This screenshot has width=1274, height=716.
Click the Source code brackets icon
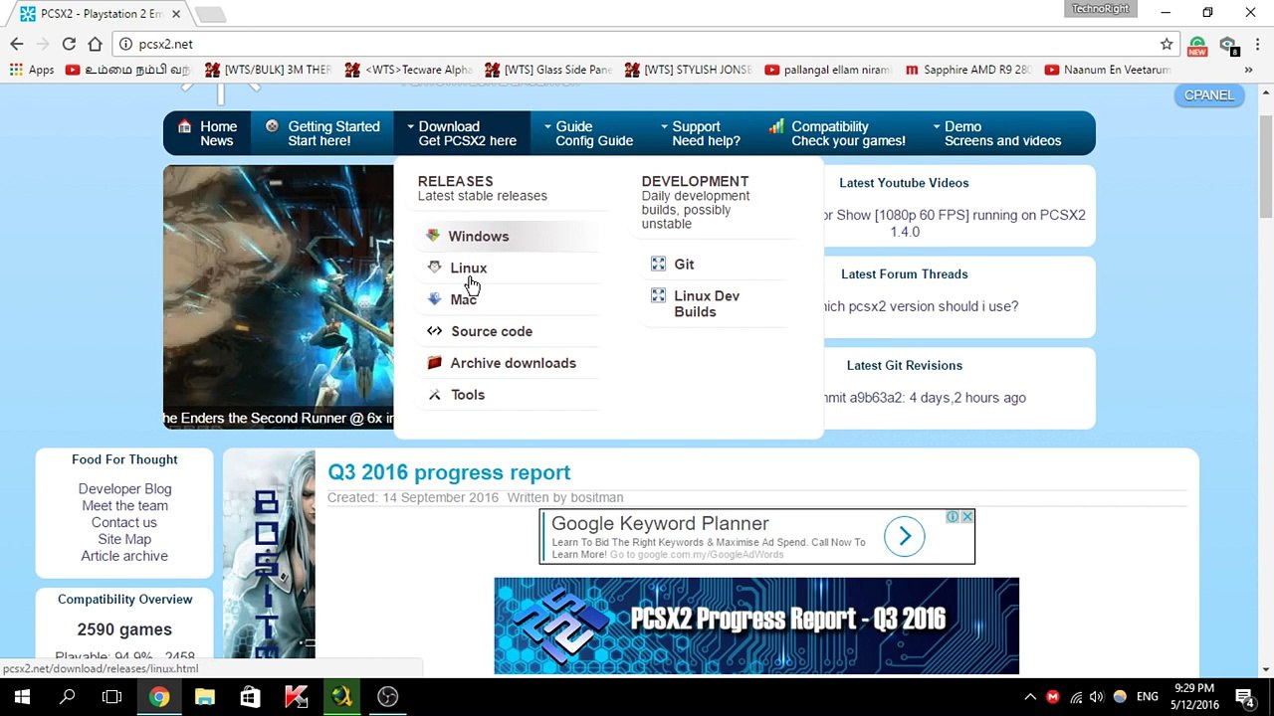434,331
